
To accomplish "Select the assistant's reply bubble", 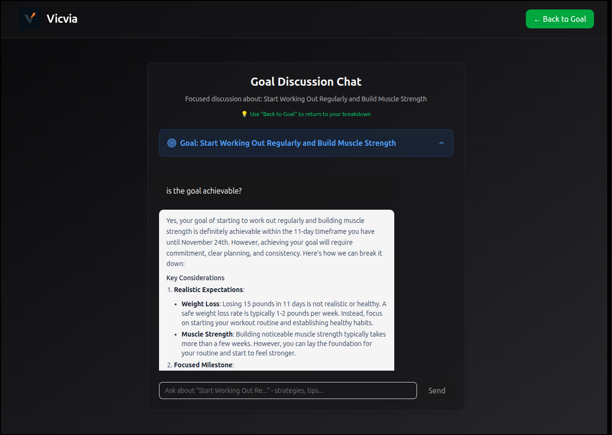I will tap(276, 290).
